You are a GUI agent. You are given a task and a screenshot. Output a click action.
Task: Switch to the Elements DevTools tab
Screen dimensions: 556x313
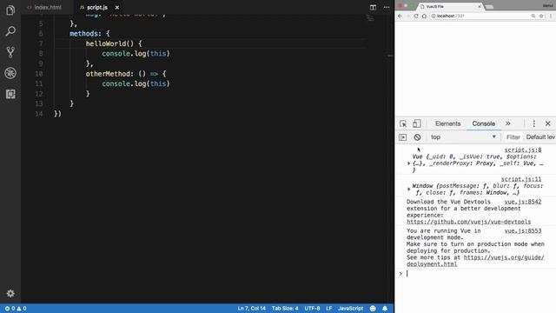(448, 123)
